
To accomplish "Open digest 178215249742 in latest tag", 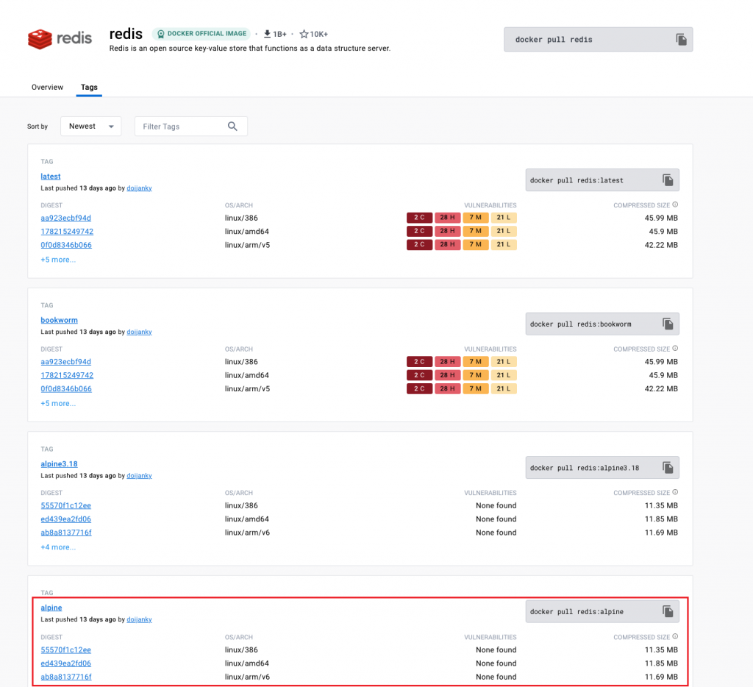I will click(67, 231).
